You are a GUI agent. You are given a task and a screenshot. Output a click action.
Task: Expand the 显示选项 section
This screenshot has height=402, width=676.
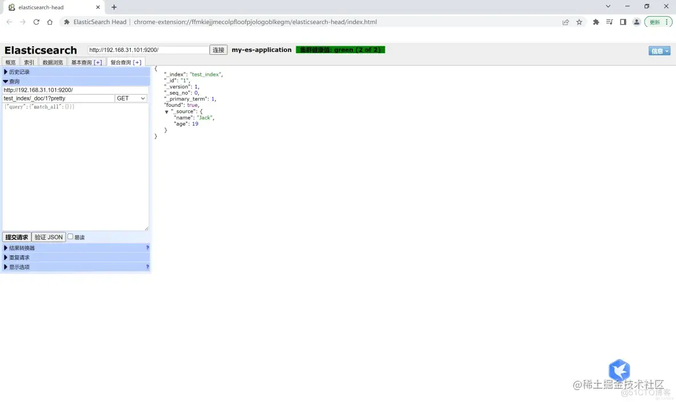point(76,267)
